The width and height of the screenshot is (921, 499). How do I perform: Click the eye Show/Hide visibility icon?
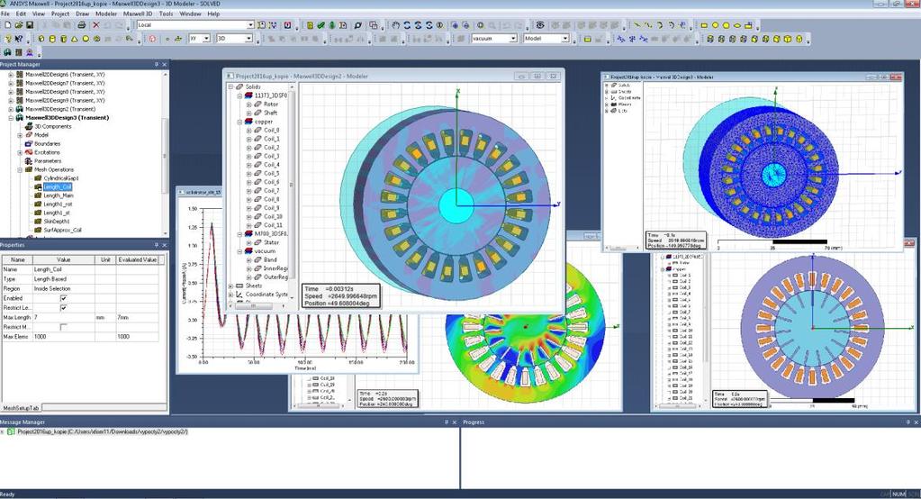click(540, 25)
